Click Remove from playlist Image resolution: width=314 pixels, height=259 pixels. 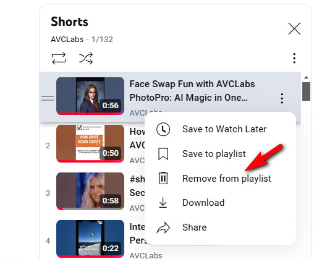coord(220,179)
